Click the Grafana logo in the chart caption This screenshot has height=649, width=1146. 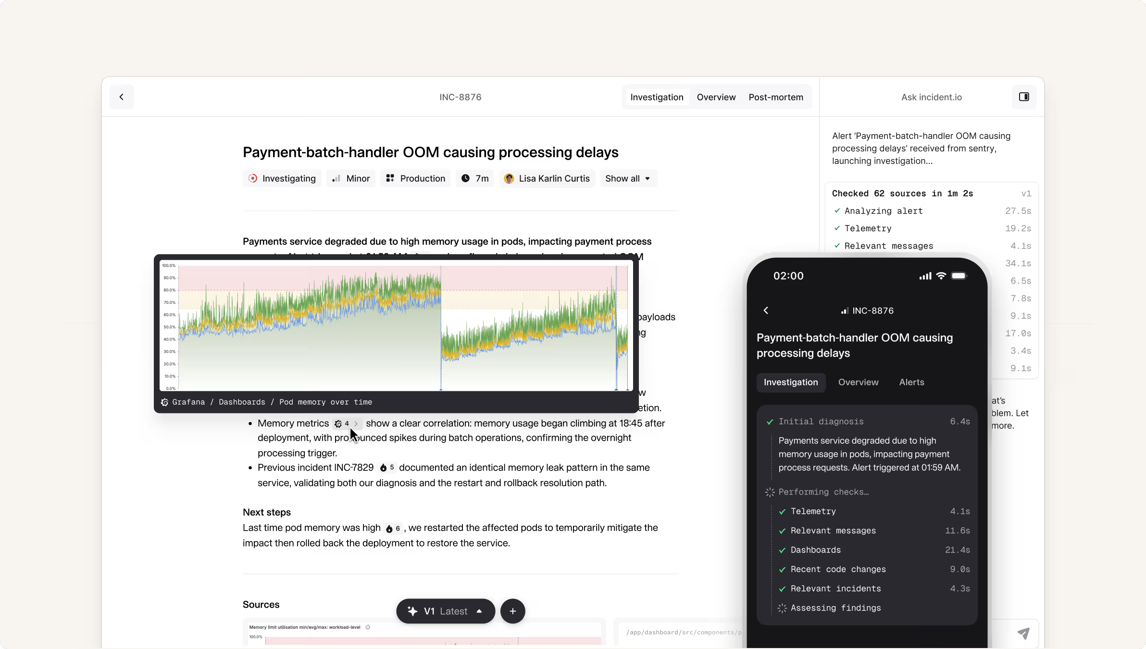tap(164, 402)
